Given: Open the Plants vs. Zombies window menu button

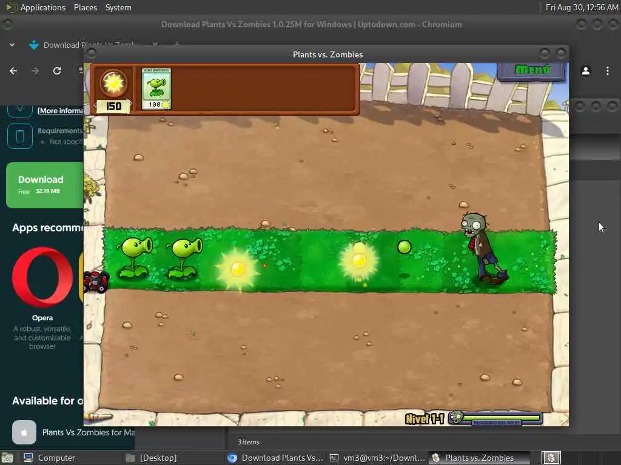Looking at the screenshot, I should [92, 53].
